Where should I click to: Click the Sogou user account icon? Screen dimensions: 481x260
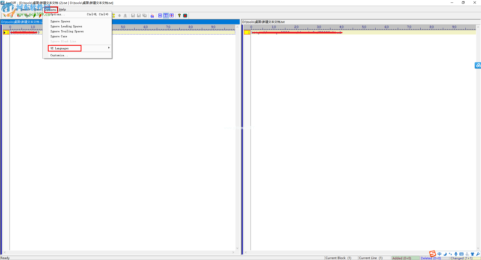point(467,254)
